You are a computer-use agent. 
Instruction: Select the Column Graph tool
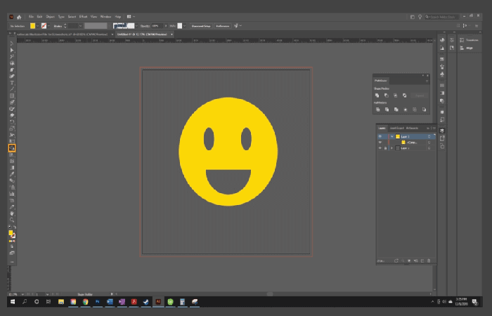[x=12, y=194]
